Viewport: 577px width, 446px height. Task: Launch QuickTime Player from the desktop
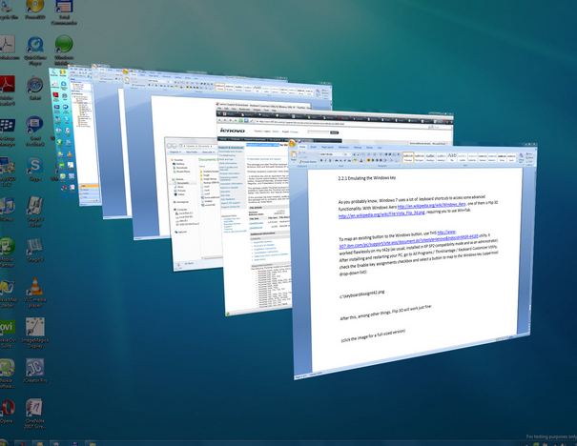click(35, 51)
